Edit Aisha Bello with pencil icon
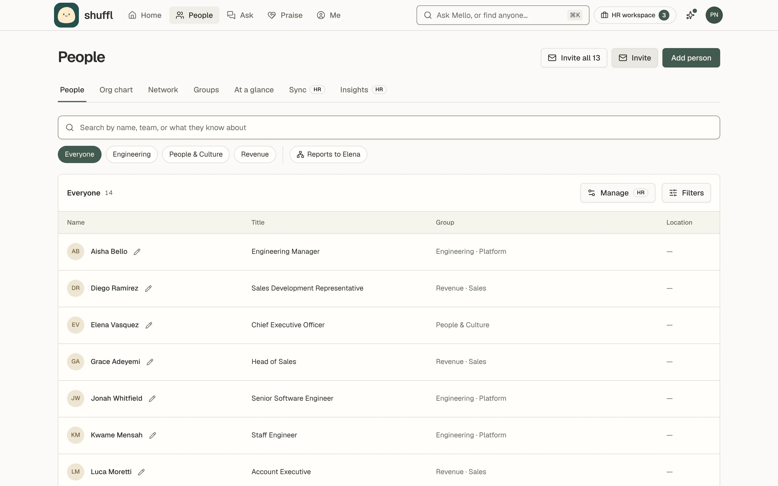Screen dimensions: 778x486 137,252
